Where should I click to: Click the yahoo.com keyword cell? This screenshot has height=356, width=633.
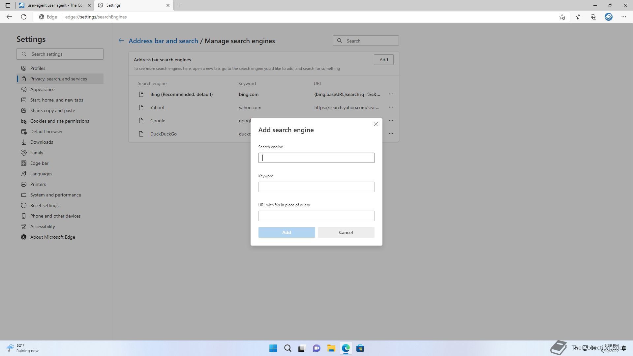[250, 107]
